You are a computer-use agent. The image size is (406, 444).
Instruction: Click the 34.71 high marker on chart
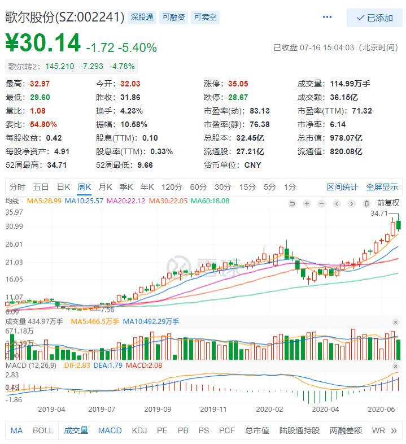(379, 213)
